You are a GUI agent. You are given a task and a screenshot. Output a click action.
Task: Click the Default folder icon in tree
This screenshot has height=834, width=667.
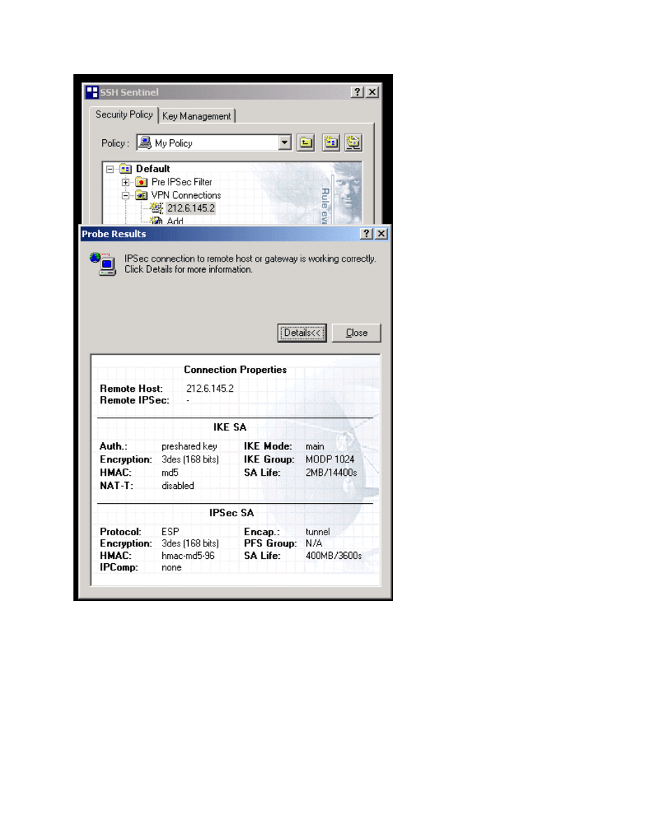coord(125,169)
